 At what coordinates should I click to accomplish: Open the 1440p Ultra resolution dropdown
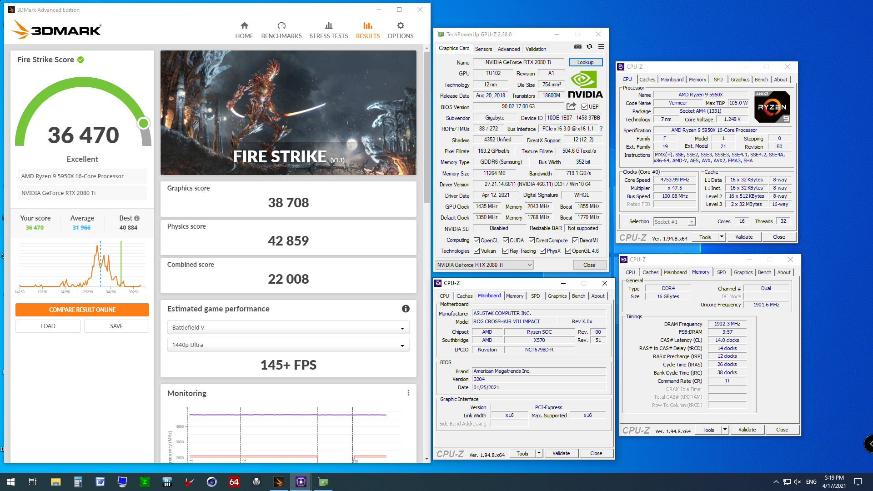288,345
